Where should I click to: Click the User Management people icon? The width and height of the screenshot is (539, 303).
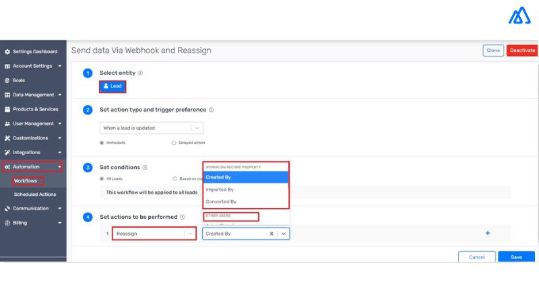point(7,124)
